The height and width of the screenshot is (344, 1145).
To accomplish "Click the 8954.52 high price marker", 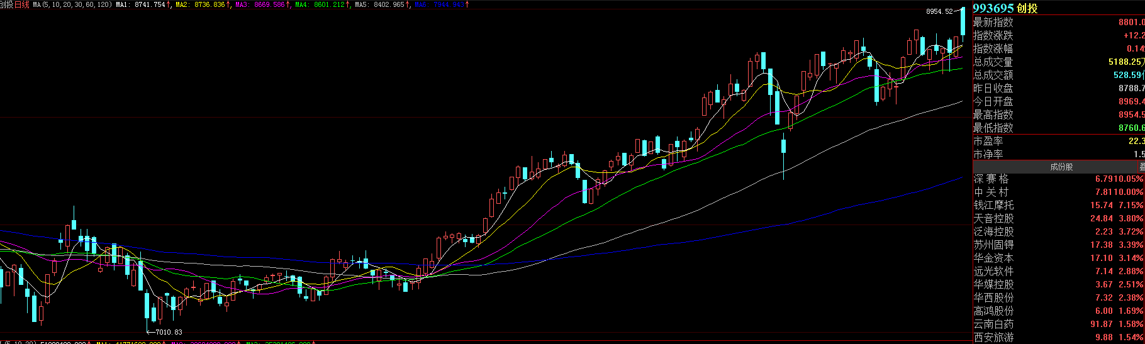I will pos(939,11).
